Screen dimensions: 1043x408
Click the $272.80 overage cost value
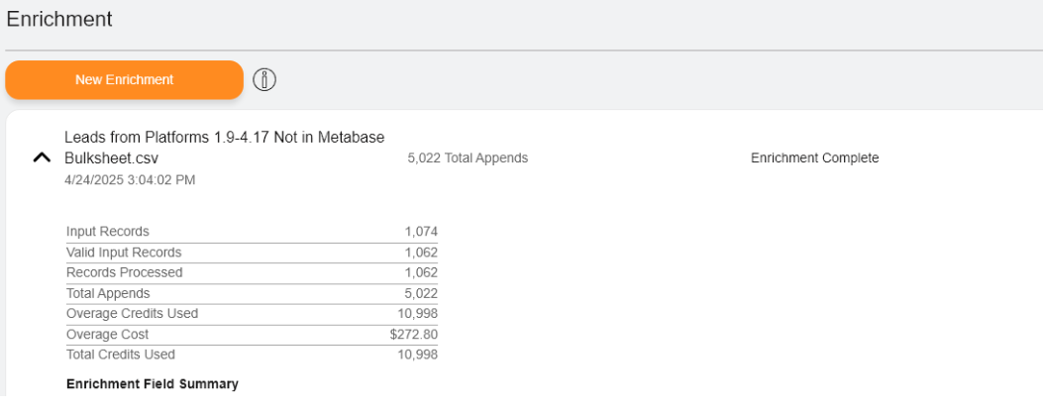[414, 335]
